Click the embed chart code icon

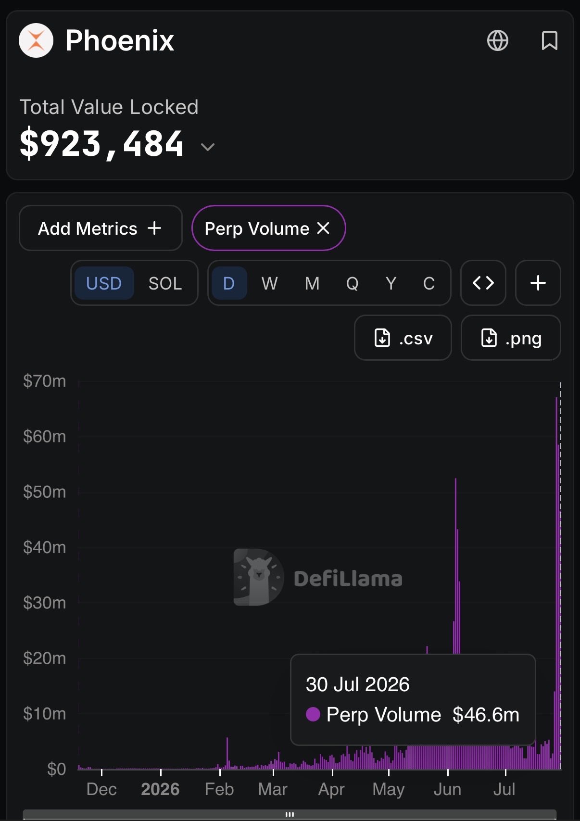[x=483, y=283]
